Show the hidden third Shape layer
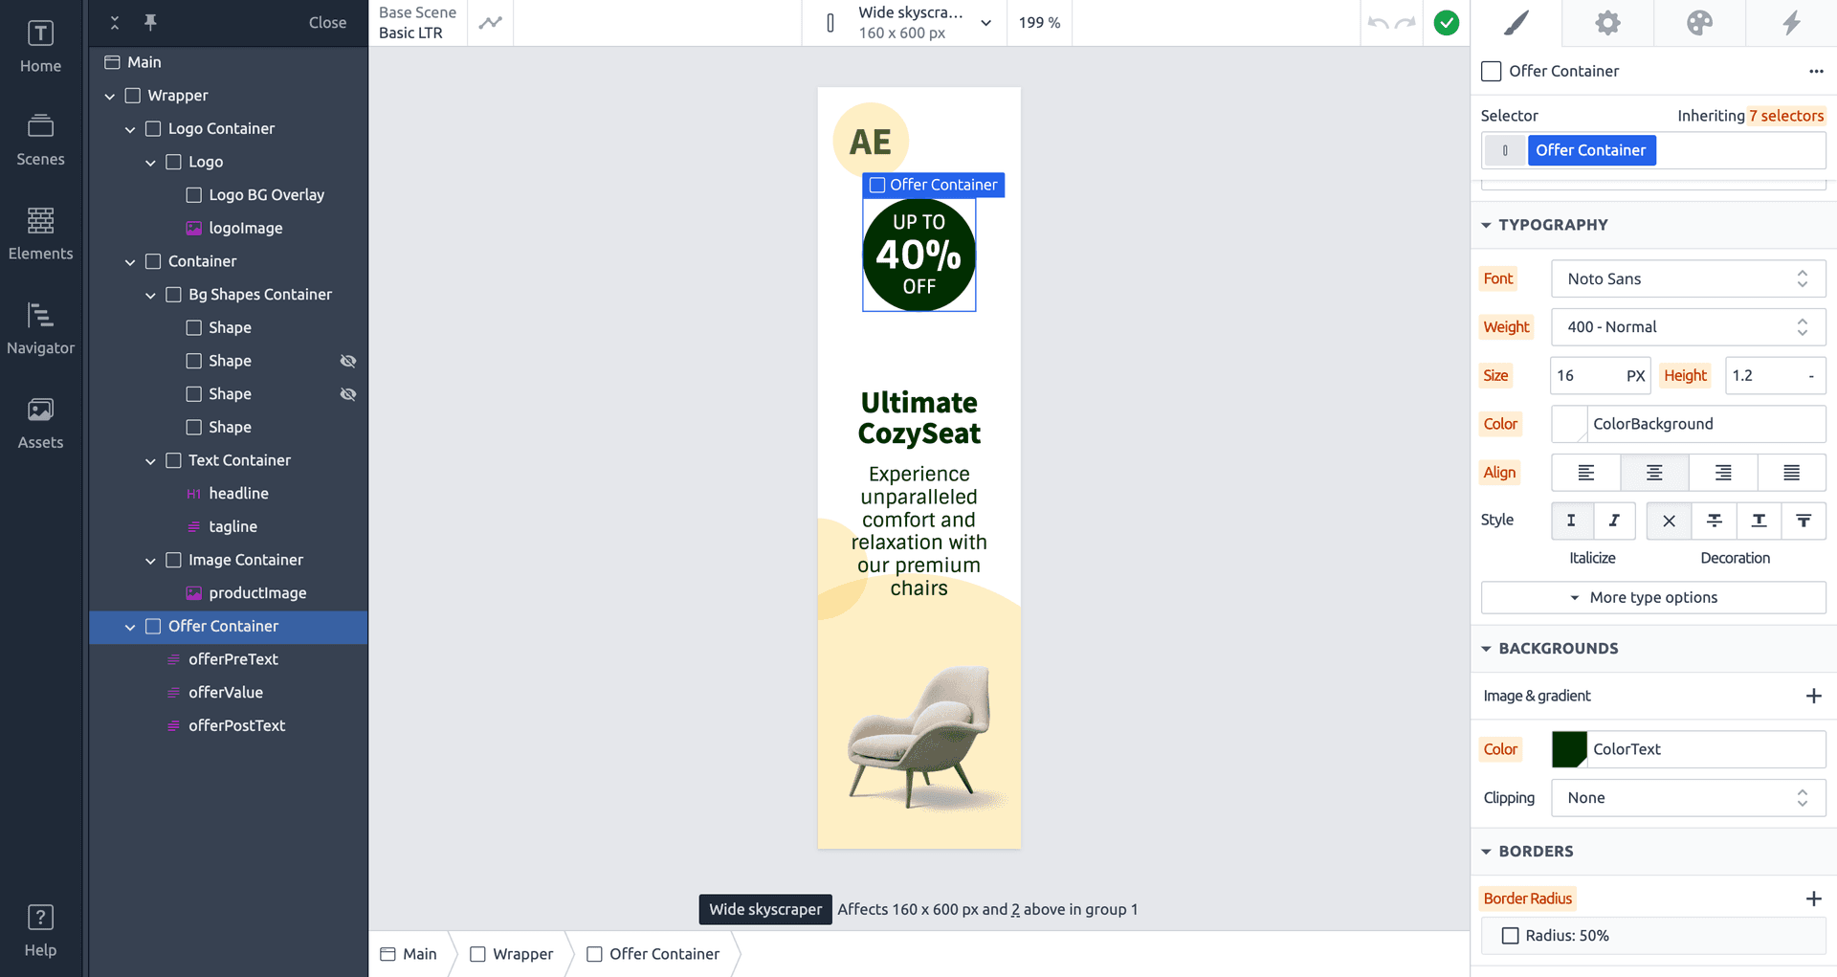Viewport: 1837px width, 977px height. [x=348, y=394]
